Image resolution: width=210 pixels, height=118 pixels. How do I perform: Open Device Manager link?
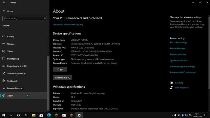pyautogui.click(x=178, y=49)
